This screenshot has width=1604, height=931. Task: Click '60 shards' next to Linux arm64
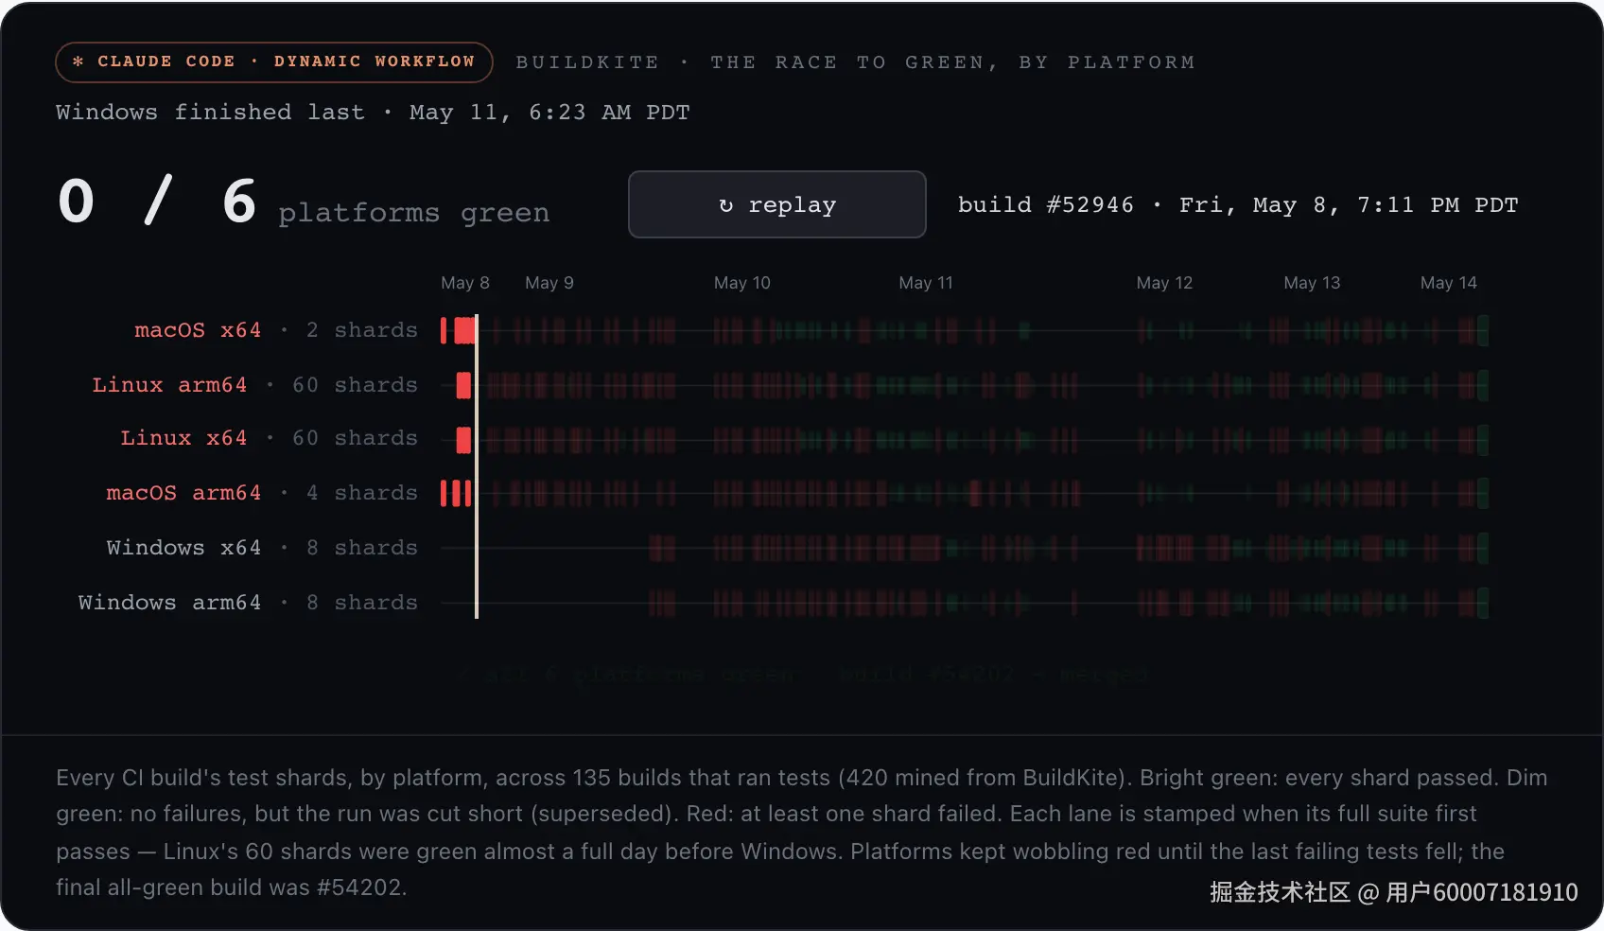point(355,385)
